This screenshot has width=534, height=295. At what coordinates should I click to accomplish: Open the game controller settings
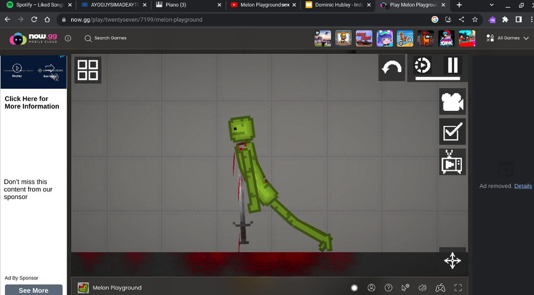[440, 288]
